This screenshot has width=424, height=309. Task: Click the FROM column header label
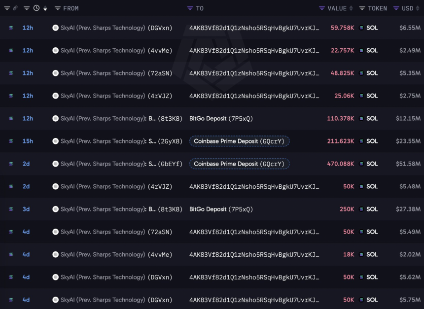[71, 8]
